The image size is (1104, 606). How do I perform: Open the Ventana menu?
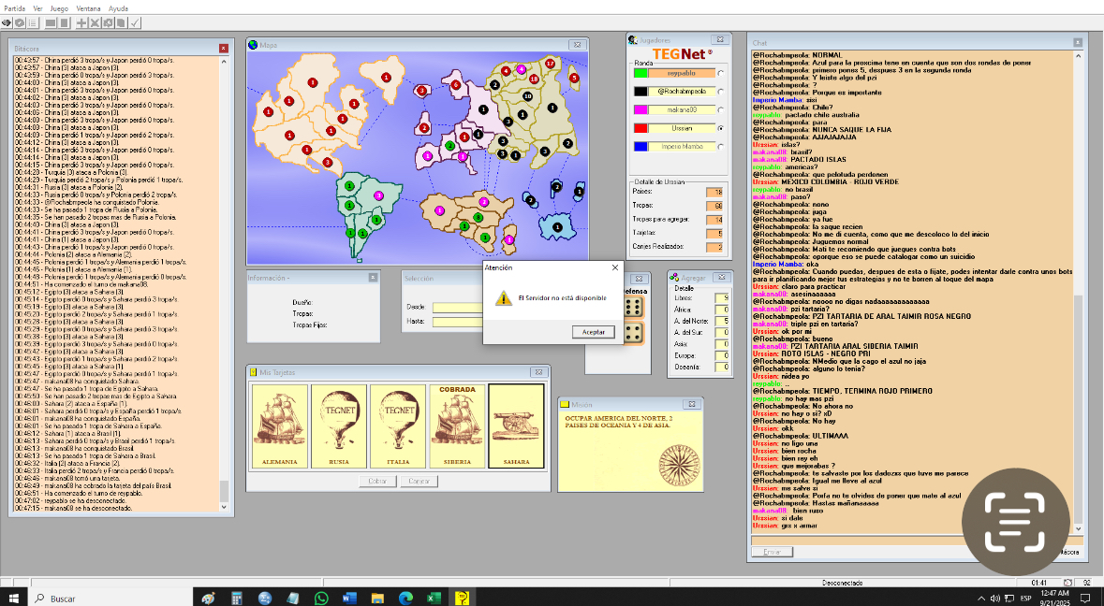pos(89,7)
